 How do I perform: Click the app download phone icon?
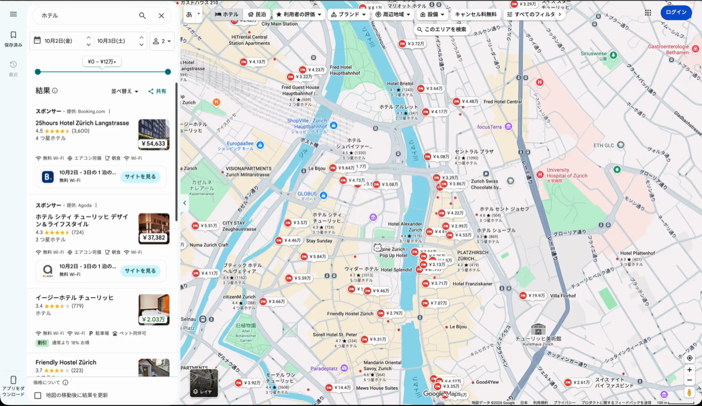[13, 380]
